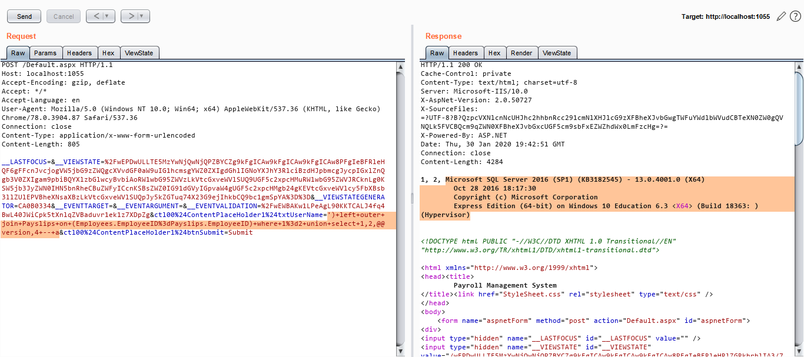The width and height of the screenshot is (804, 357).
Task: Open the Request Headers tab
Action: [x=79, y=53]
